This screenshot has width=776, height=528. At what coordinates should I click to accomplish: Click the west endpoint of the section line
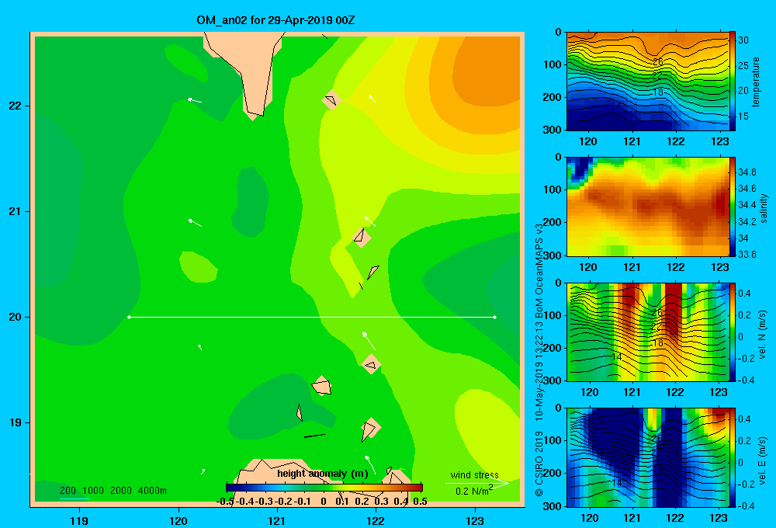[129, 317]
